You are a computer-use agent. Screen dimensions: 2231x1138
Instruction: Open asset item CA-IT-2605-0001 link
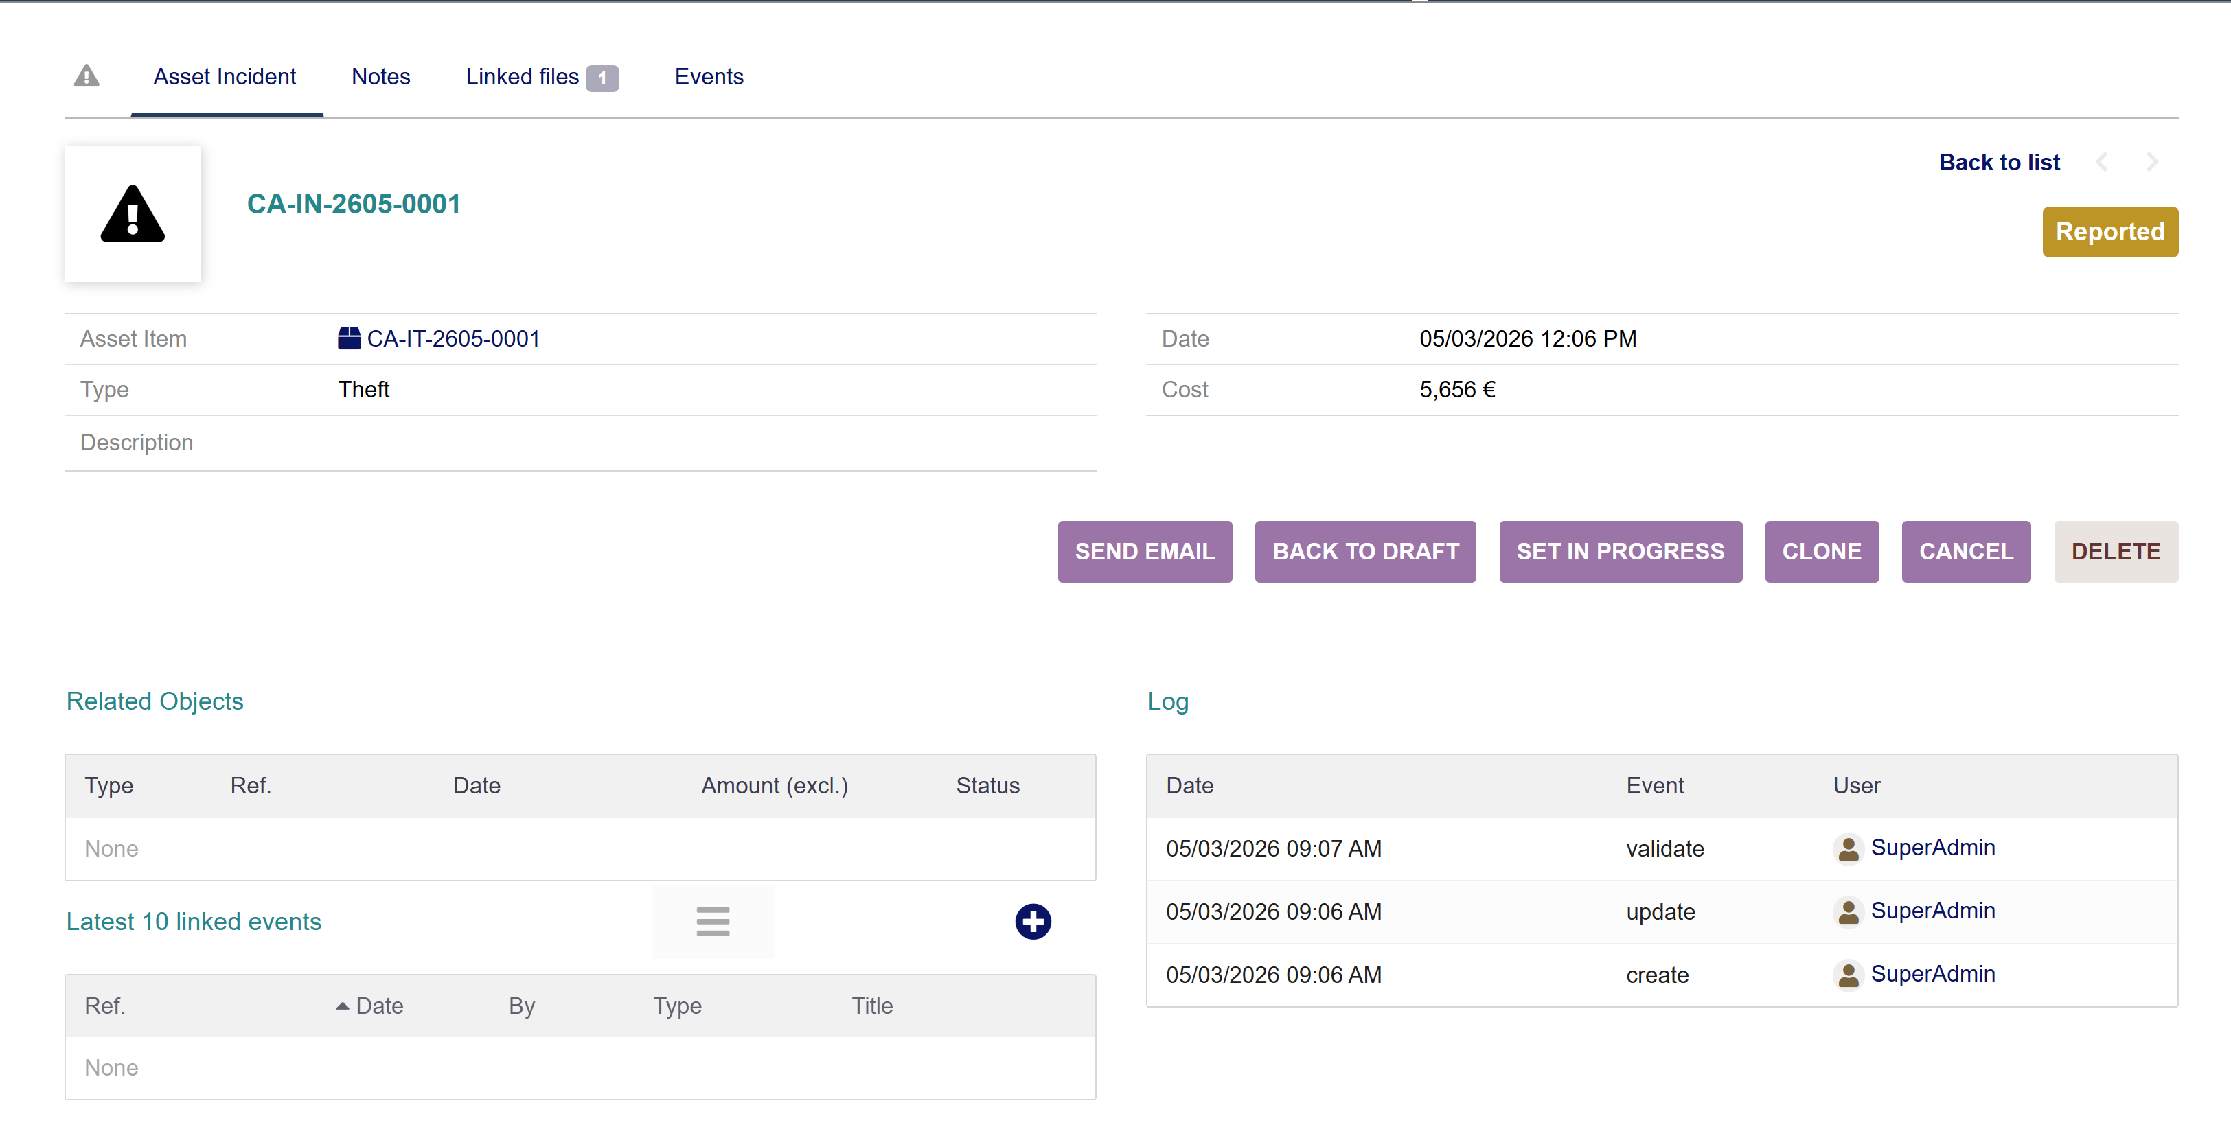click(x=454, y=338)
